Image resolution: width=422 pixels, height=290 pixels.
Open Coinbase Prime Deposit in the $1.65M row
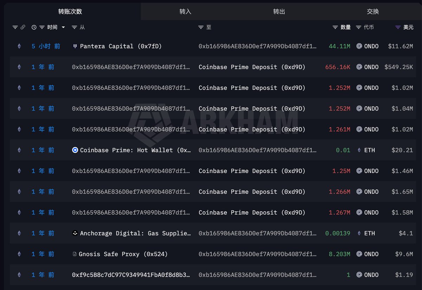tap(252, 191)
